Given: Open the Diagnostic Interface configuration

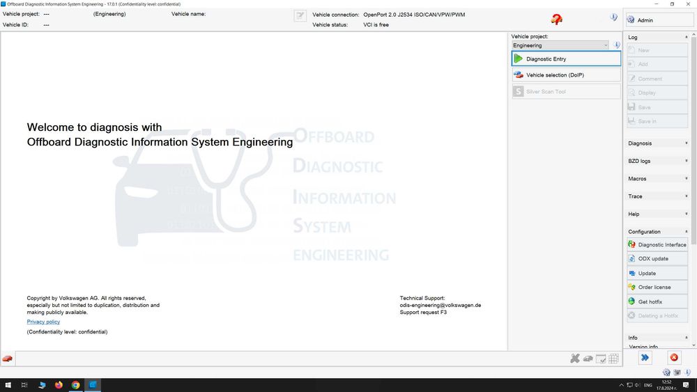Looking at the screenshot, I should coord(657,244).
